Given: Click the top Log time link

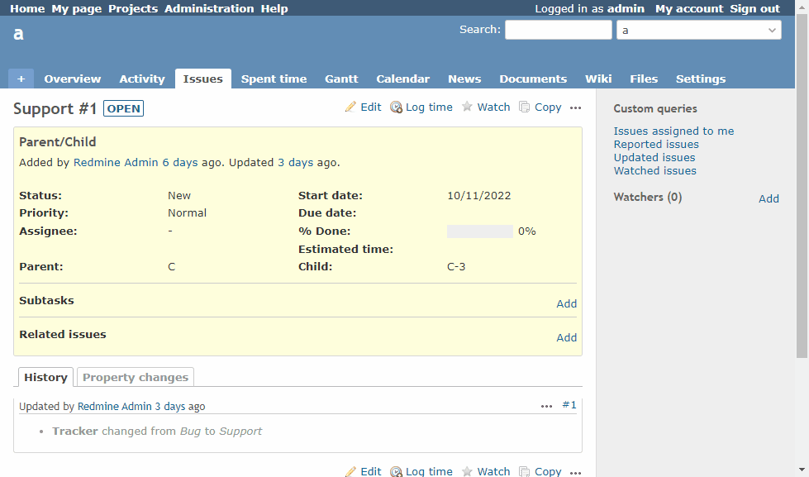Looking at the screenshot, I should (429, 107).
